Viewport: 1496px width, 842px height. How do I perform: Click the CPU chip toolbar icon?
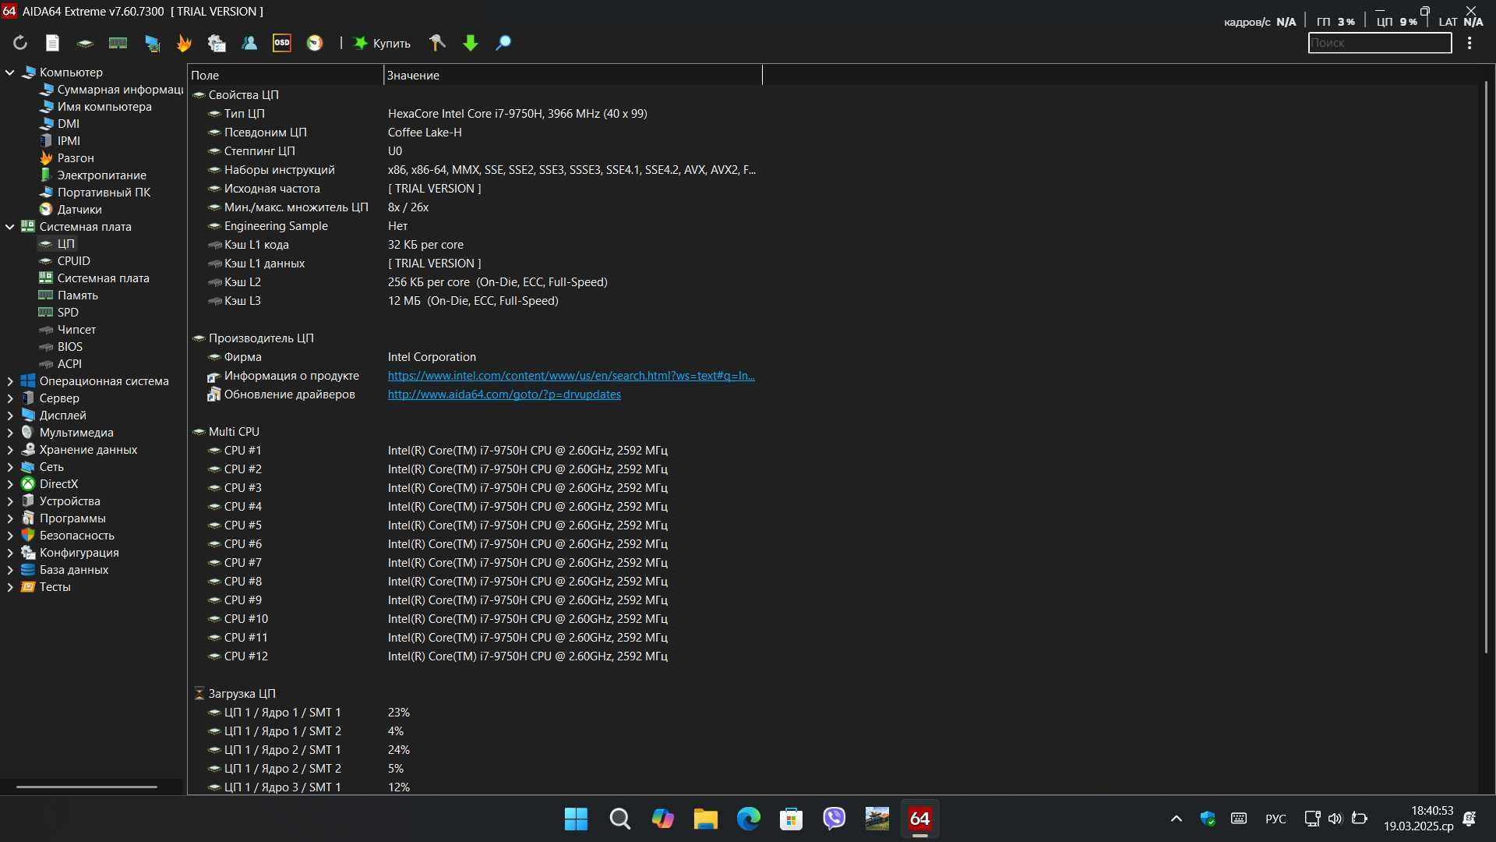click(85, 43)
